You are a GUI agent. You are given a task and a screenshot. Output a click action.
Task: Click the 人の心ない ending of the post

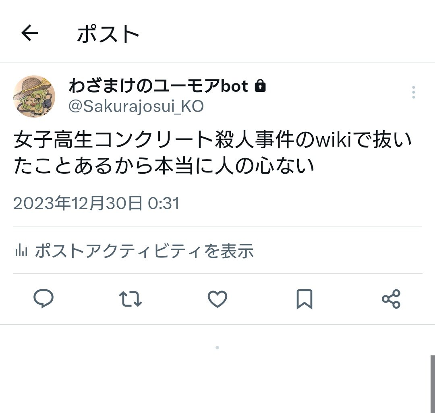[x=264, y=166]
